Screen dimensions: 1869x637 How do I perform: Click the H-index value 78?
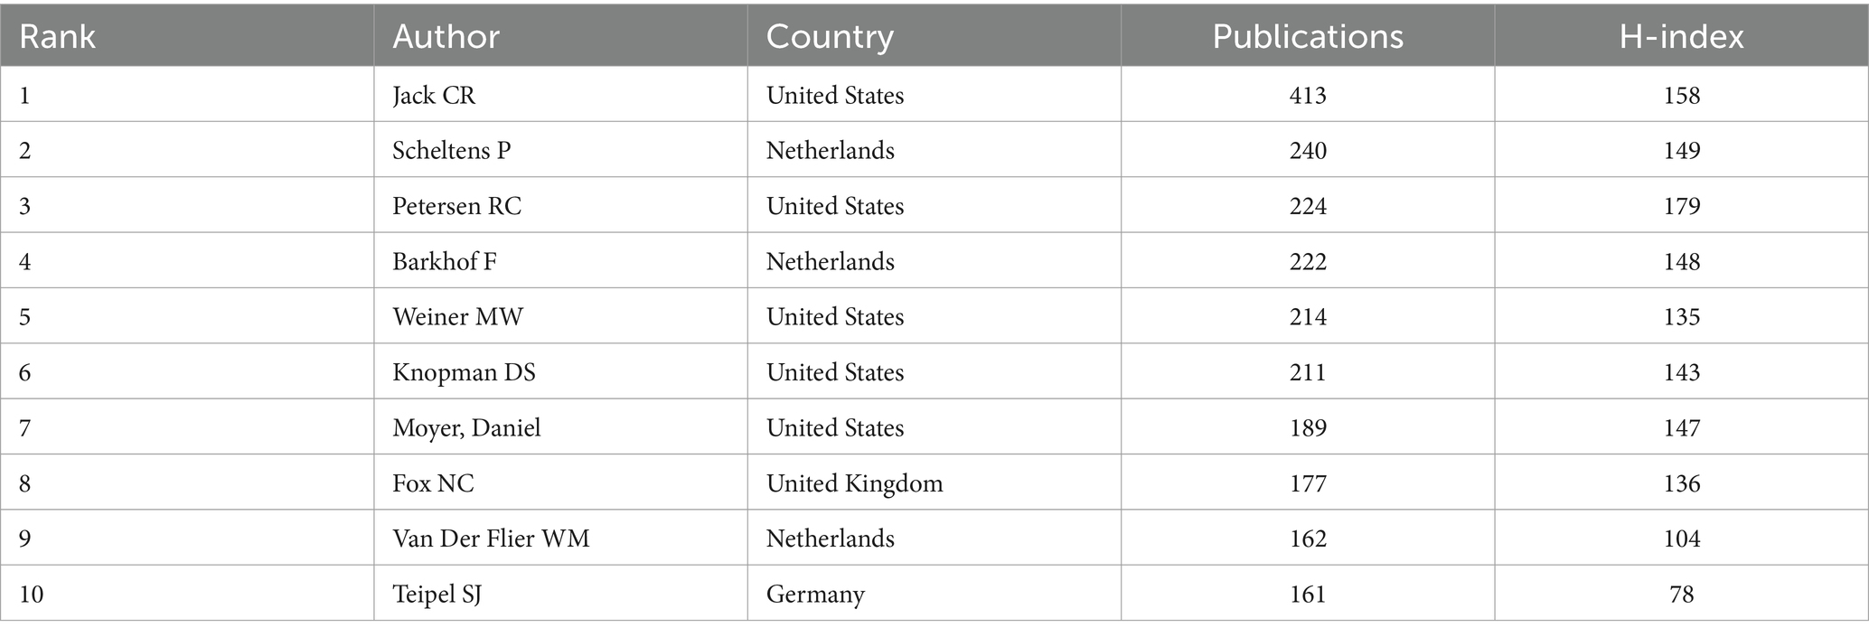tap(1681, 594)
